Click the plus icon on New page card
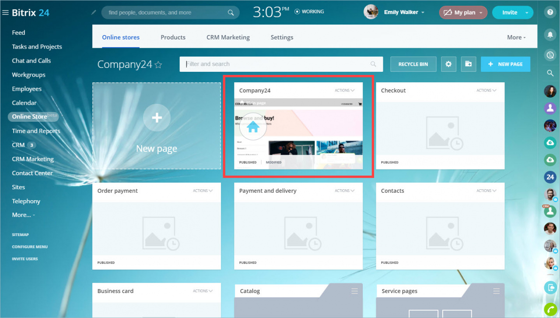 (x=157, y=118)
